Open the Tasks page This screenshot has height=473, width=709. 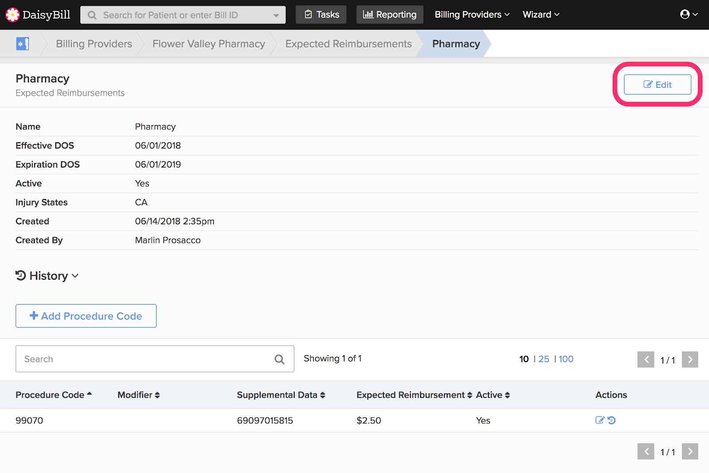321,15
